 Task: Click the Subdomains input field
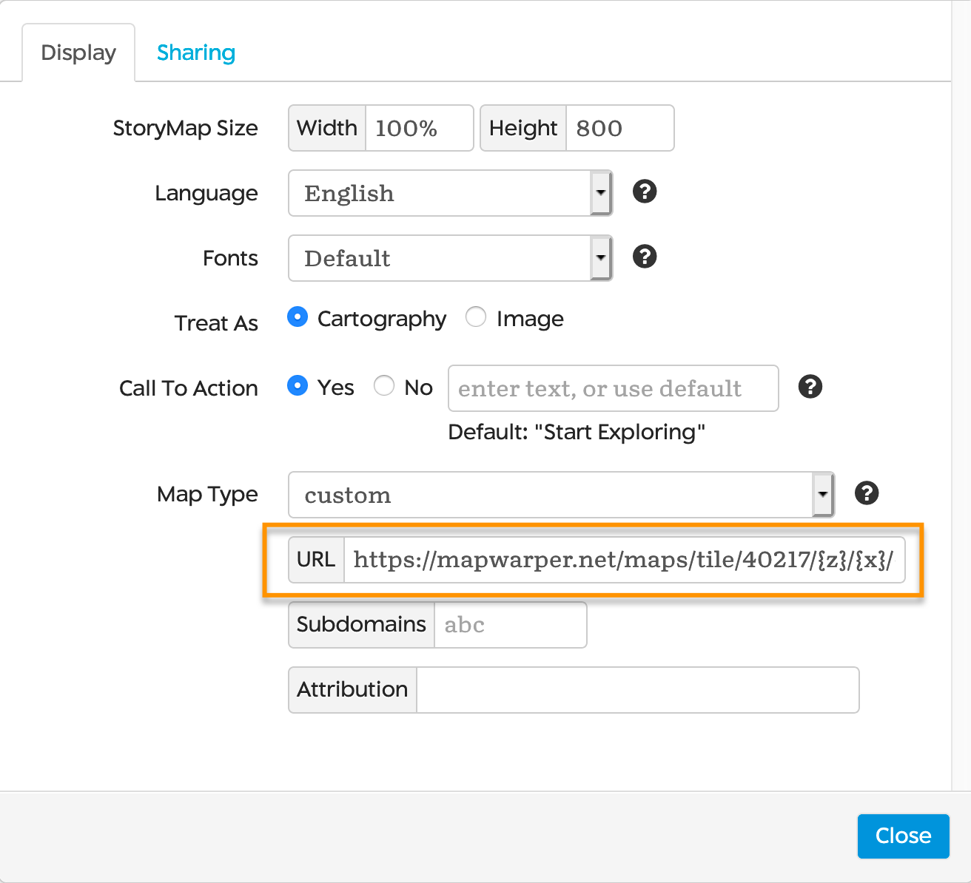pyautogui.click(x=509, y=624)
